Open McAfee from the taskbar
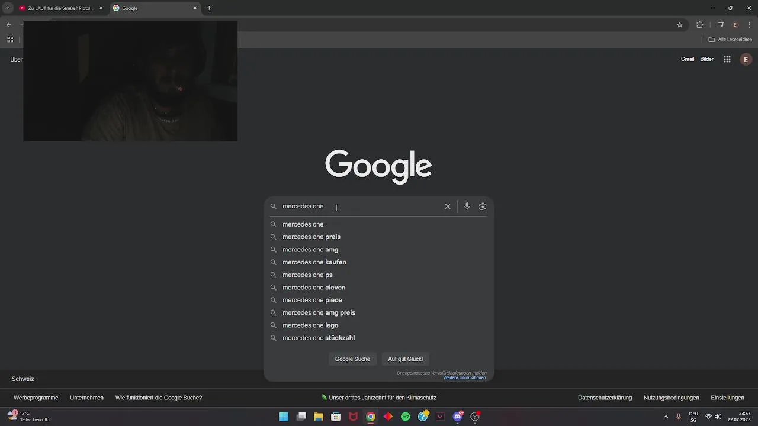Image resolution: width=758 pixels, height=426 pixels. coord(354,417)
